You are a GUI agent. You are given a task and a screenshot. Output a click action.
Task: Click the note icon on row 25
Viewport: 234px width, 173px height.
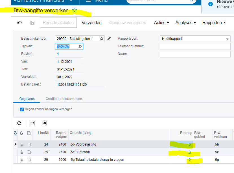pyautogui.click(x=29, y=152)
